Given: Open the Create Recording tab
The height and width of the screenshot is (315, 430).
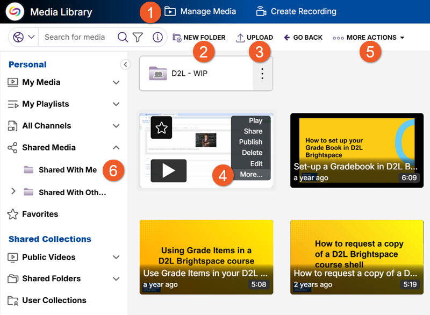Looking at the screenshot, I should [296, 11].
